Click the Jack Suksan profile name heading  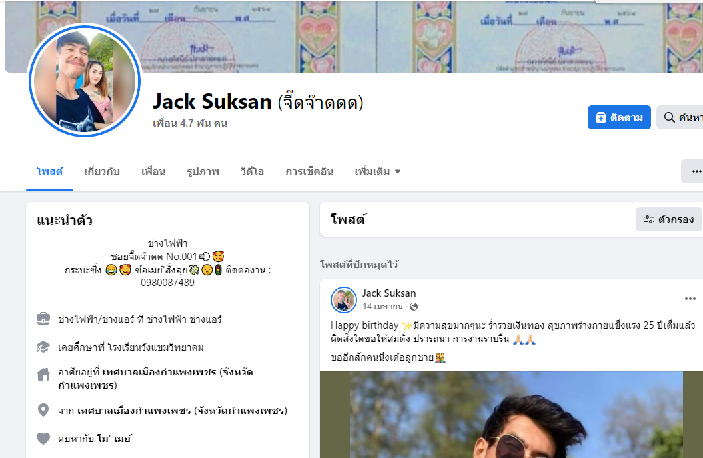(212, 101)
